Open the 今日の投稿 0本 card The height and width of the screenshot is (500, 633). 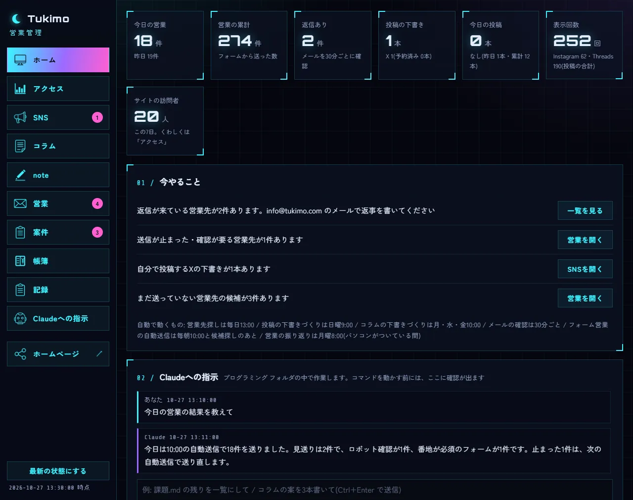coord(500,45)
